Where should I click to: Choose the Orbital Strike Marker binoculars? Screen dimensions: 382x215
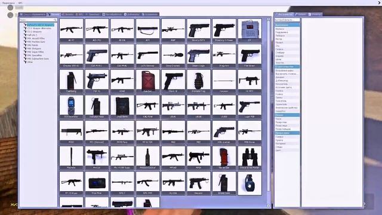click(249, 158)
